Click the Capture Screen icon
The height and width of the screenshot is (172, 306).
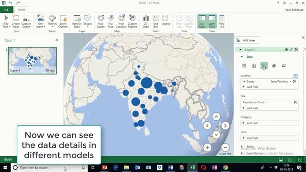point(26,21)
